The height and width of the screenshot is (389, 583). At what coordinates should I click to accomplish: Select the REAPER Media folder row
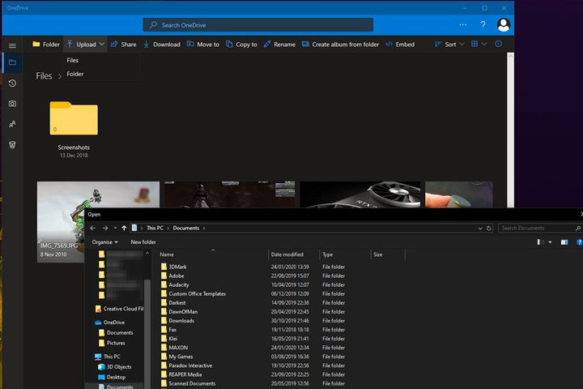pos(253,374)
